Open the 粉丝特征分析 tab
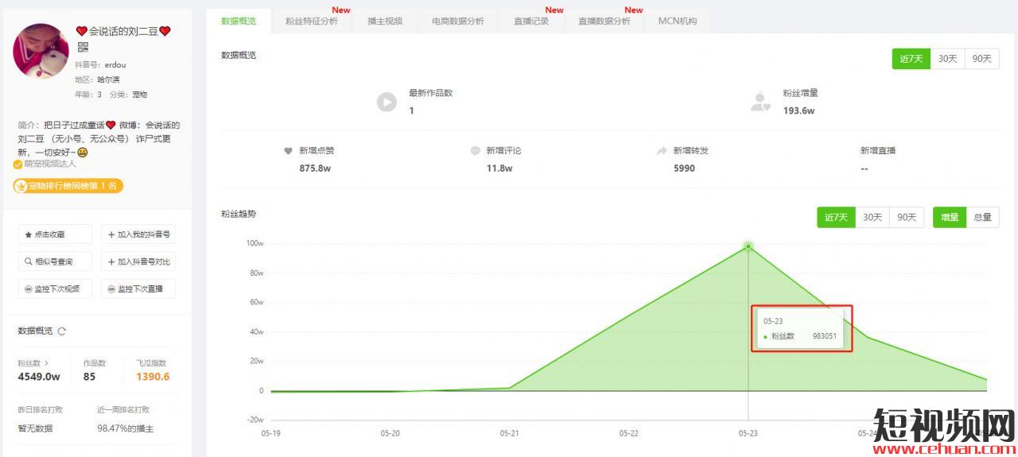Screen dimensions: 1018x457 (312, 21)
